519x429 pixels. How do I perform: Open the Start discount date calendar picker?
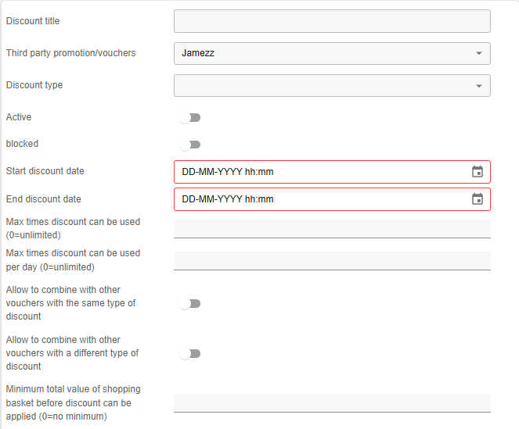[478, 172]
